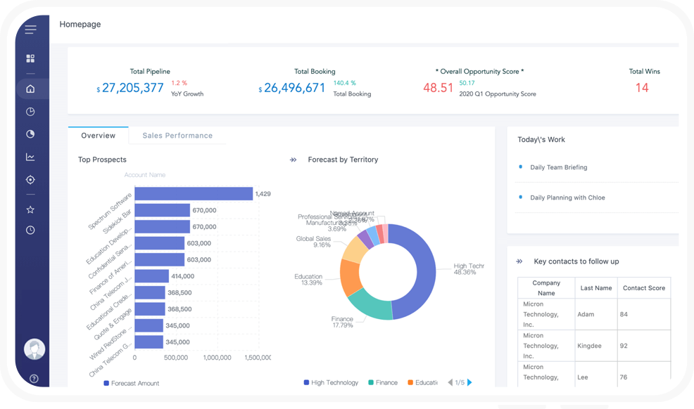Open the target crosshair icon in sidebar
Viewport: 694px width, 409px height.
click(30, 180)
